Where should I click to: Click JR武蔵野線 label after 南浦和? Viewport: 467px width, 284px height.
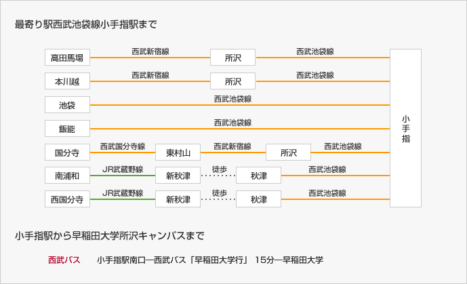coord(123,169)
